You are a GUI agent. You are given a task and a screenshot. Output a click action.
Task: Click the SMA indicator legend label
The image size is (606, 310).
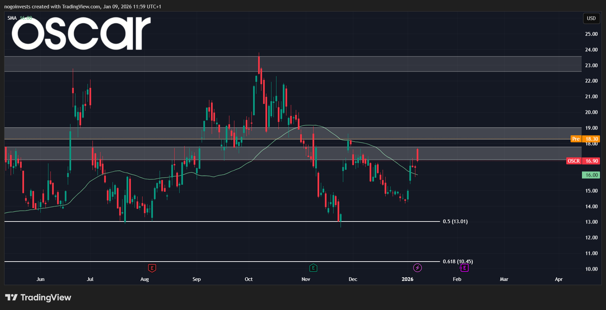(x=11, y=18)
